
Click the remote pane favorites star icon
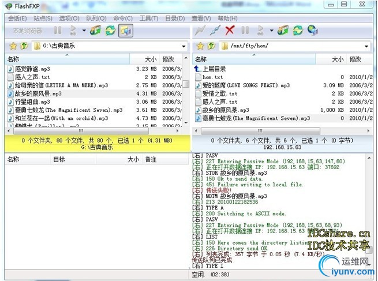coord(200,46)
